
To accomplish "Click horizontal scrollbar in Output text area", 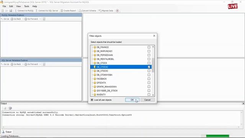I will pyautogui.click(x=121, y=127).
